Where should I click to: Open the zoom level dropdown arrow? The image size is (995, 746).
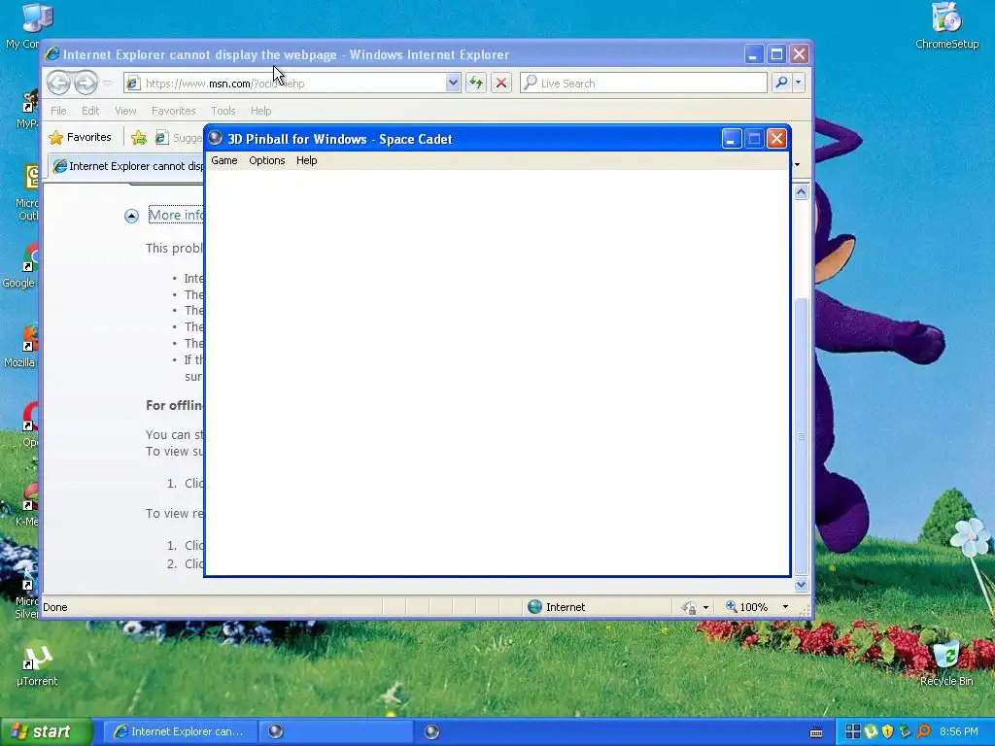(x=785, y=607)
